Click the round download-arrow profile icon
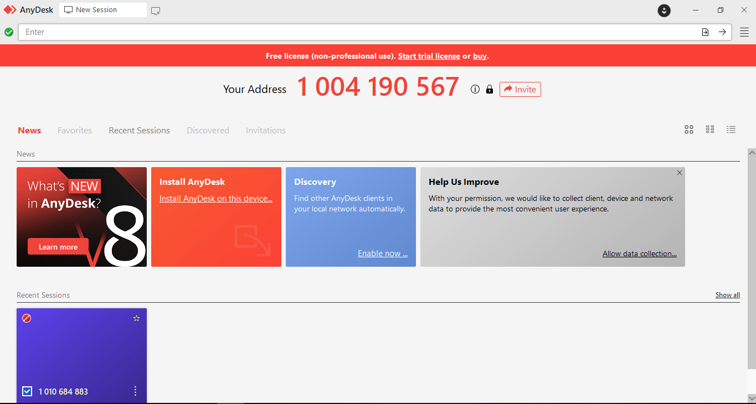The height and width of the screenshot is (404, 756). (664, 10)
